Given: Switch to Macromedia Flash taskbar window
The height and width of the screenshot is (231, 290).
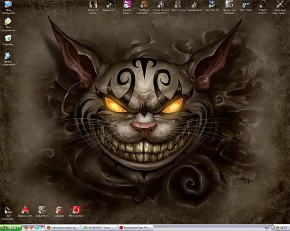Looking at the screenshot, I should [x=135, y=228].
